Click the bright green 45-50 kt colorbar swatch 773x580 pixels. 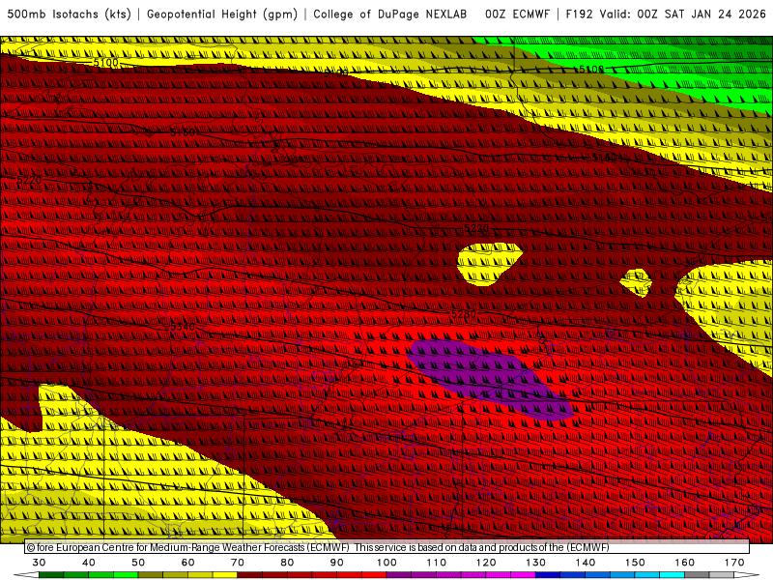click(126, 575)
